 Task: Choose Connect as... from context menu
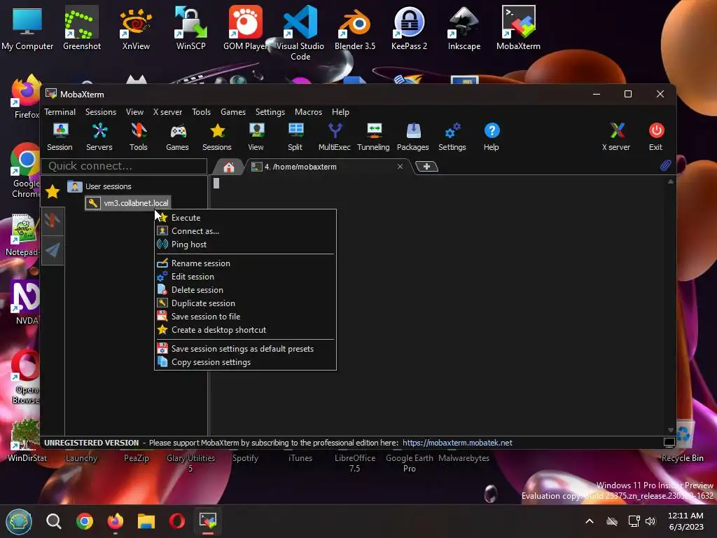point(245,231)
